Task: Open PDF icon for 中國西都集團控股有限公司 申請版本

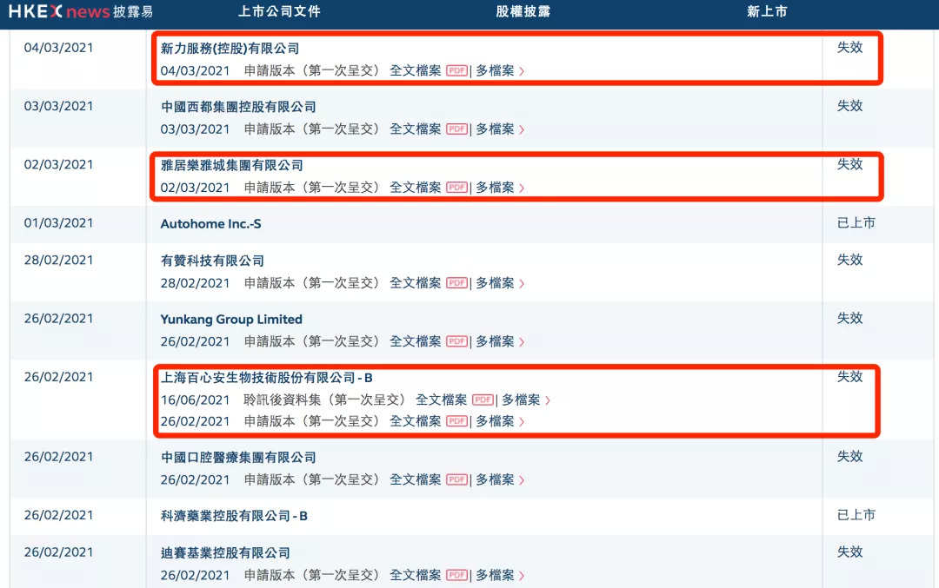Action: pyautogui.click(x=456, y=129)
